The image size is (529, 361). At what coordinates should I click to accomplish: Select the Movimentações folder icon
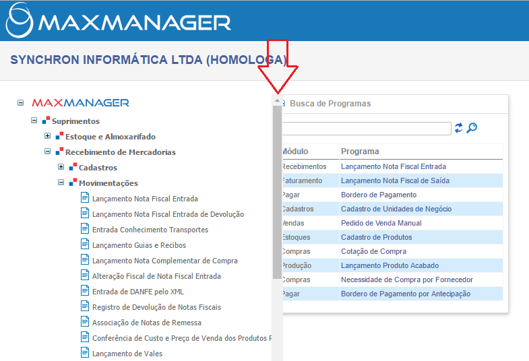73,183
